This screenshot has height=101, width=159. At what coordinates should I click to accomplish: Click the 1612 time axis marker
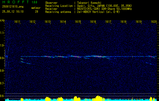pos(32,21)
